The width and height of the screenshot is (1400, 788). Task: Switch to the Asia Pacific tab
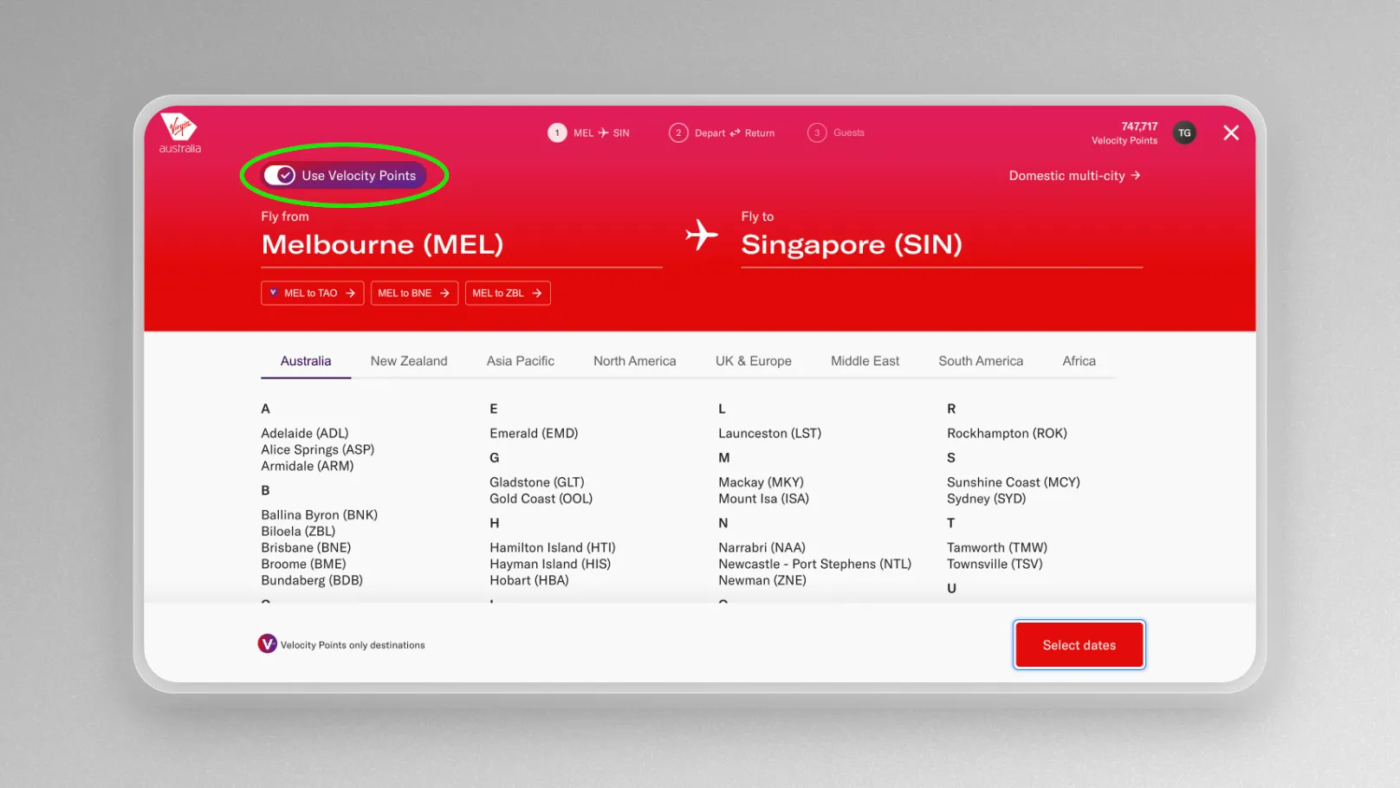pyautogui.click(x=521, y=361)
